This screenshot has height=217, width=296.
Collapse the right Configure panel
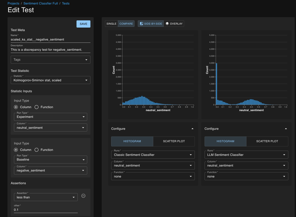click(286, 129)
